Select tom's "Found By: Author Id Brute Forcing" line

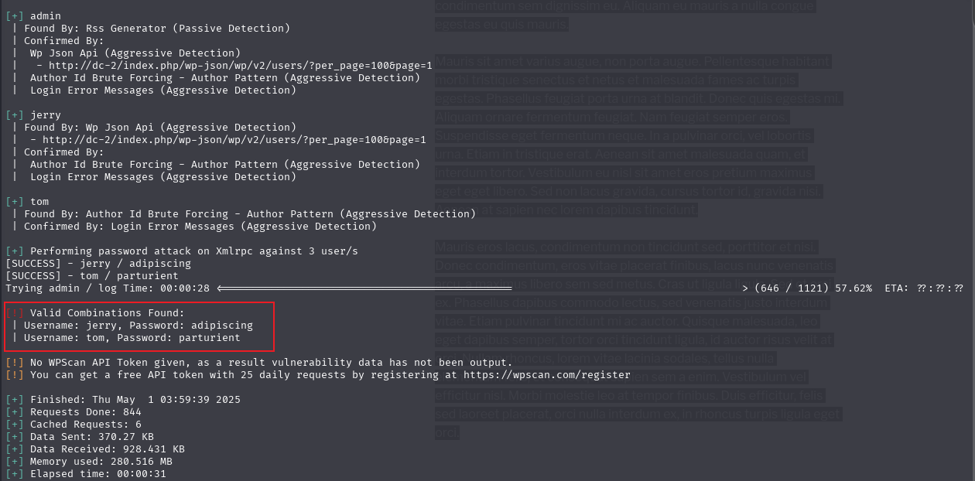(x=250, y=214)
